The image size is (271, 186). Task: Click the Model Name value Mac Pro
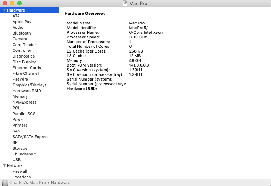(x=137, y=23)
